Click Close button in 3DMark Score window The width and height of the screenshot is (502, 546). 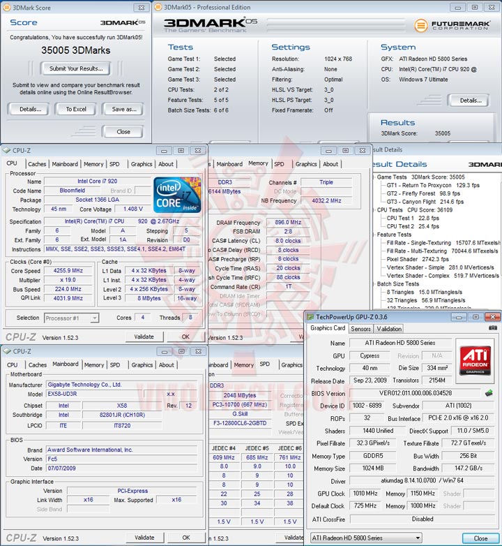[x=123, y=132]
